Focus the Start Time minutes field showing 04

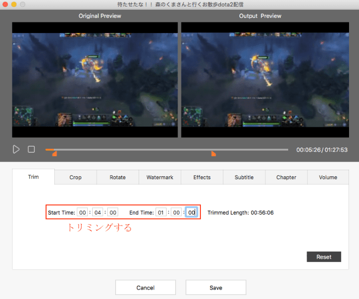[98, 213]
